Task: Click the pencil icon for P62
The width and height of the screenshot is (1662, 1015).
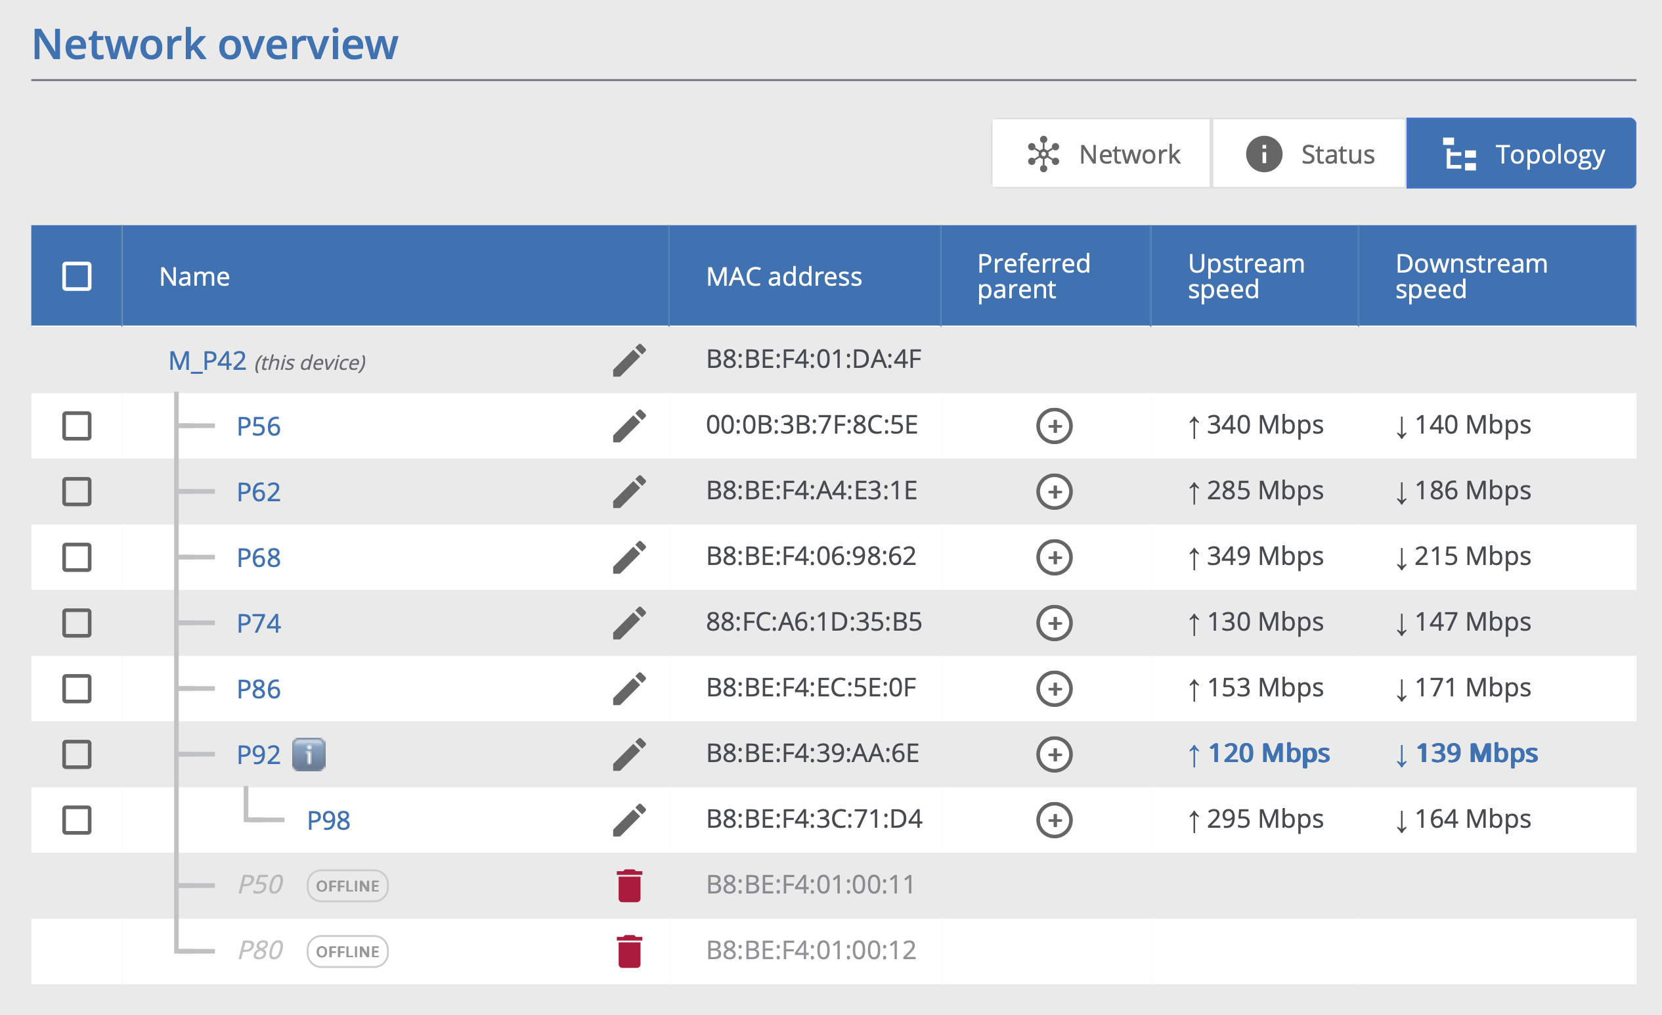Action: pyautogui.click(x=629, y=491)
